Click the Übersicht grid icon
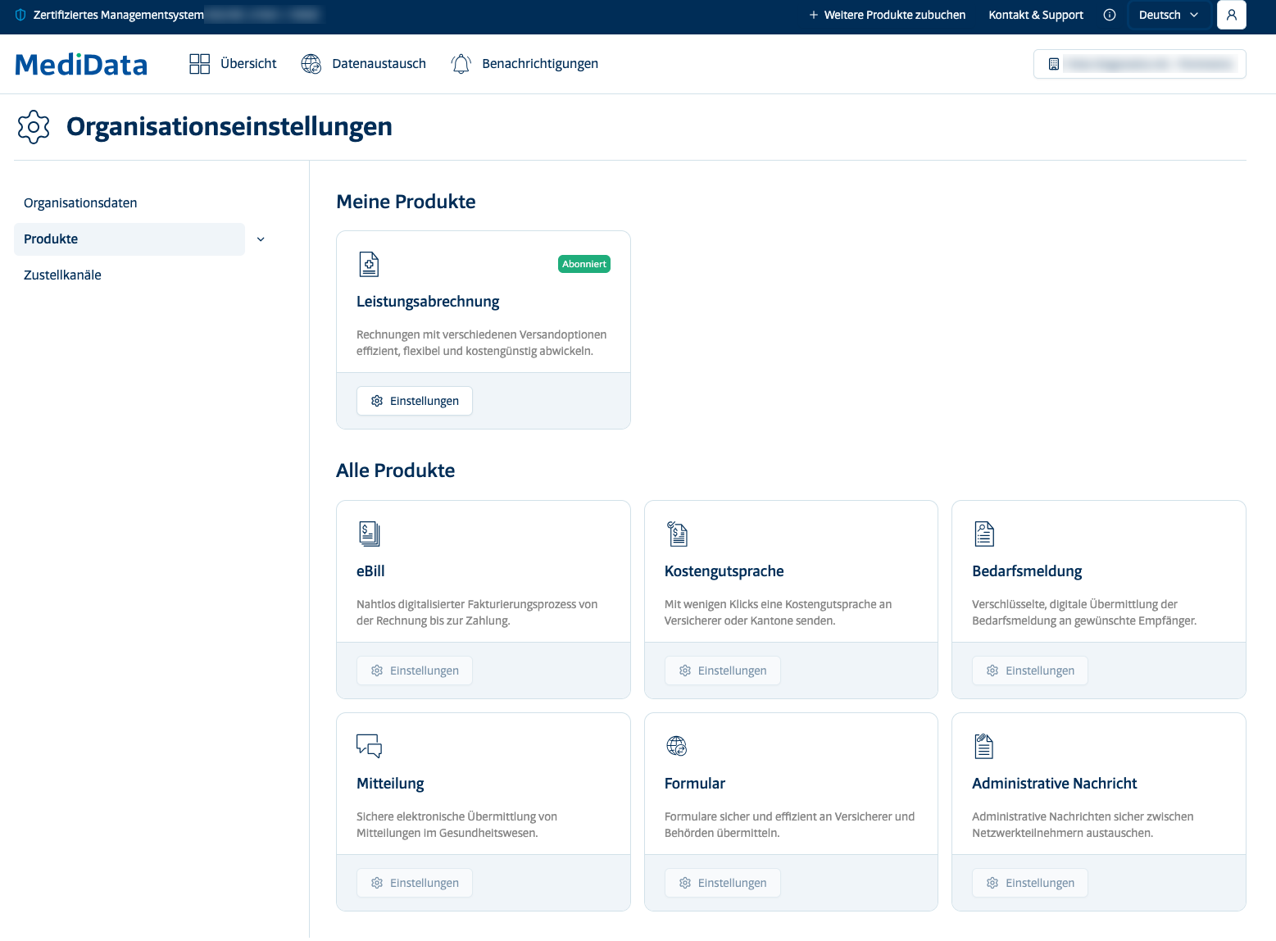1276x941 pixels. [200, 64]
